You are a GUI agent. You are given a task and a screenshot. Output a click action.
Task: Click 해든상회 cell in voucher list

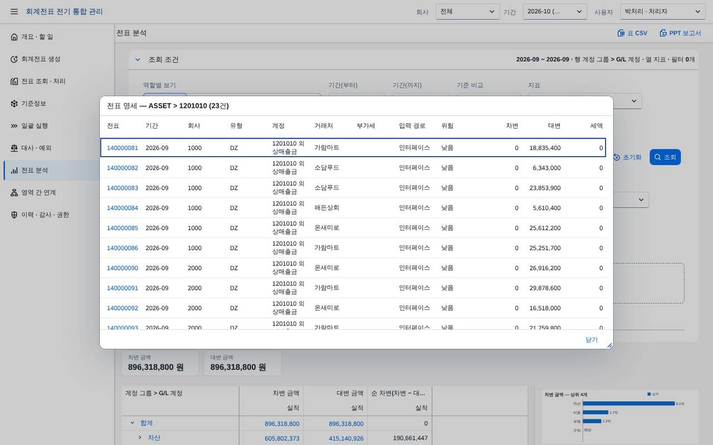tap(327, 208)
